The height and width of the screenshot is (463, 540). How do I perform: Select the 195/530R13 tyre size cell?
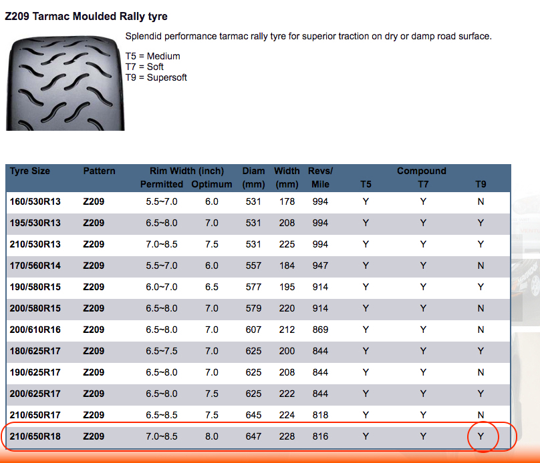click(35, 223)
